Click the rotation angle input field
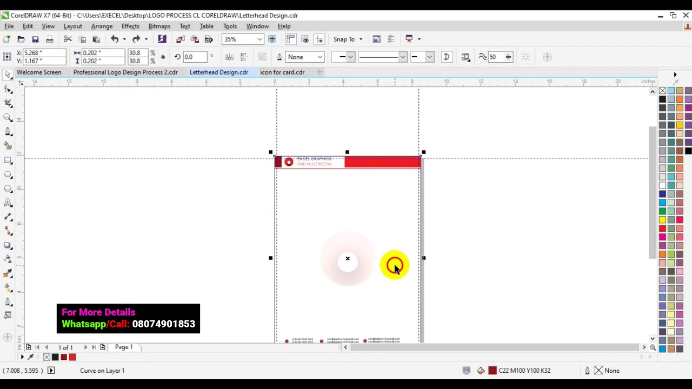Screen dimensions: 692x389 (x=195, y=57)
